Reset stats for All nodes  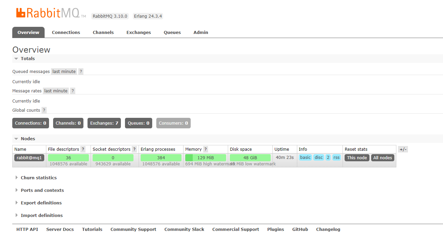point(383,158)
